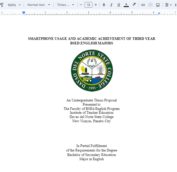Click the add comment icon

[150, 5]
